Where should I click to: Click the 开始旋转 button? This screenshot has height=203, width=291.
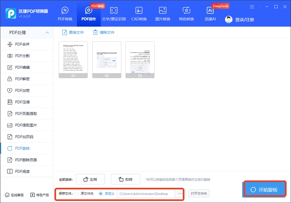coord(265,190)
